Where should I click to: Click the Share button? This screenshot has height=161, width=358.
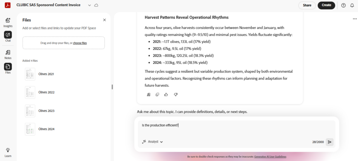click(x=307, y=5)
